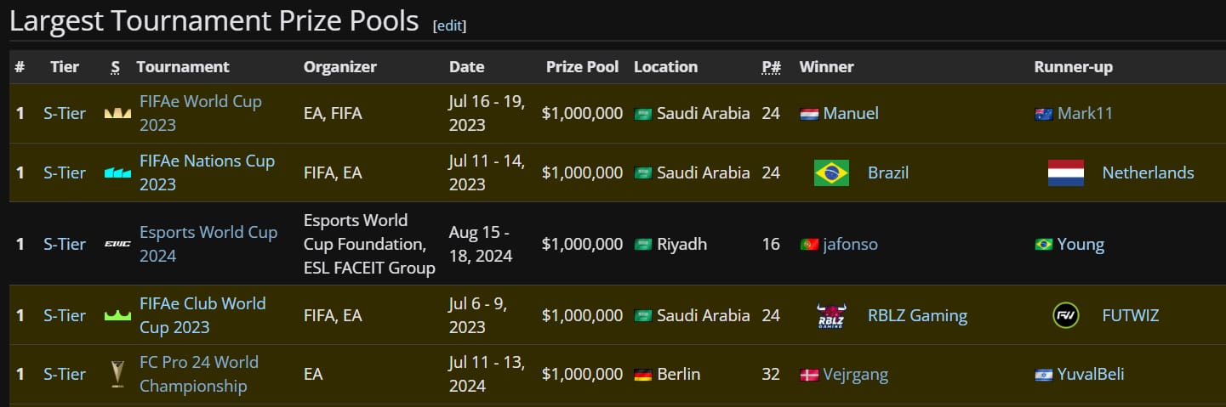Screen dimensions: 1226x407
Task: Click the Germany flag beside Berlin
Action: coord(643,375)
